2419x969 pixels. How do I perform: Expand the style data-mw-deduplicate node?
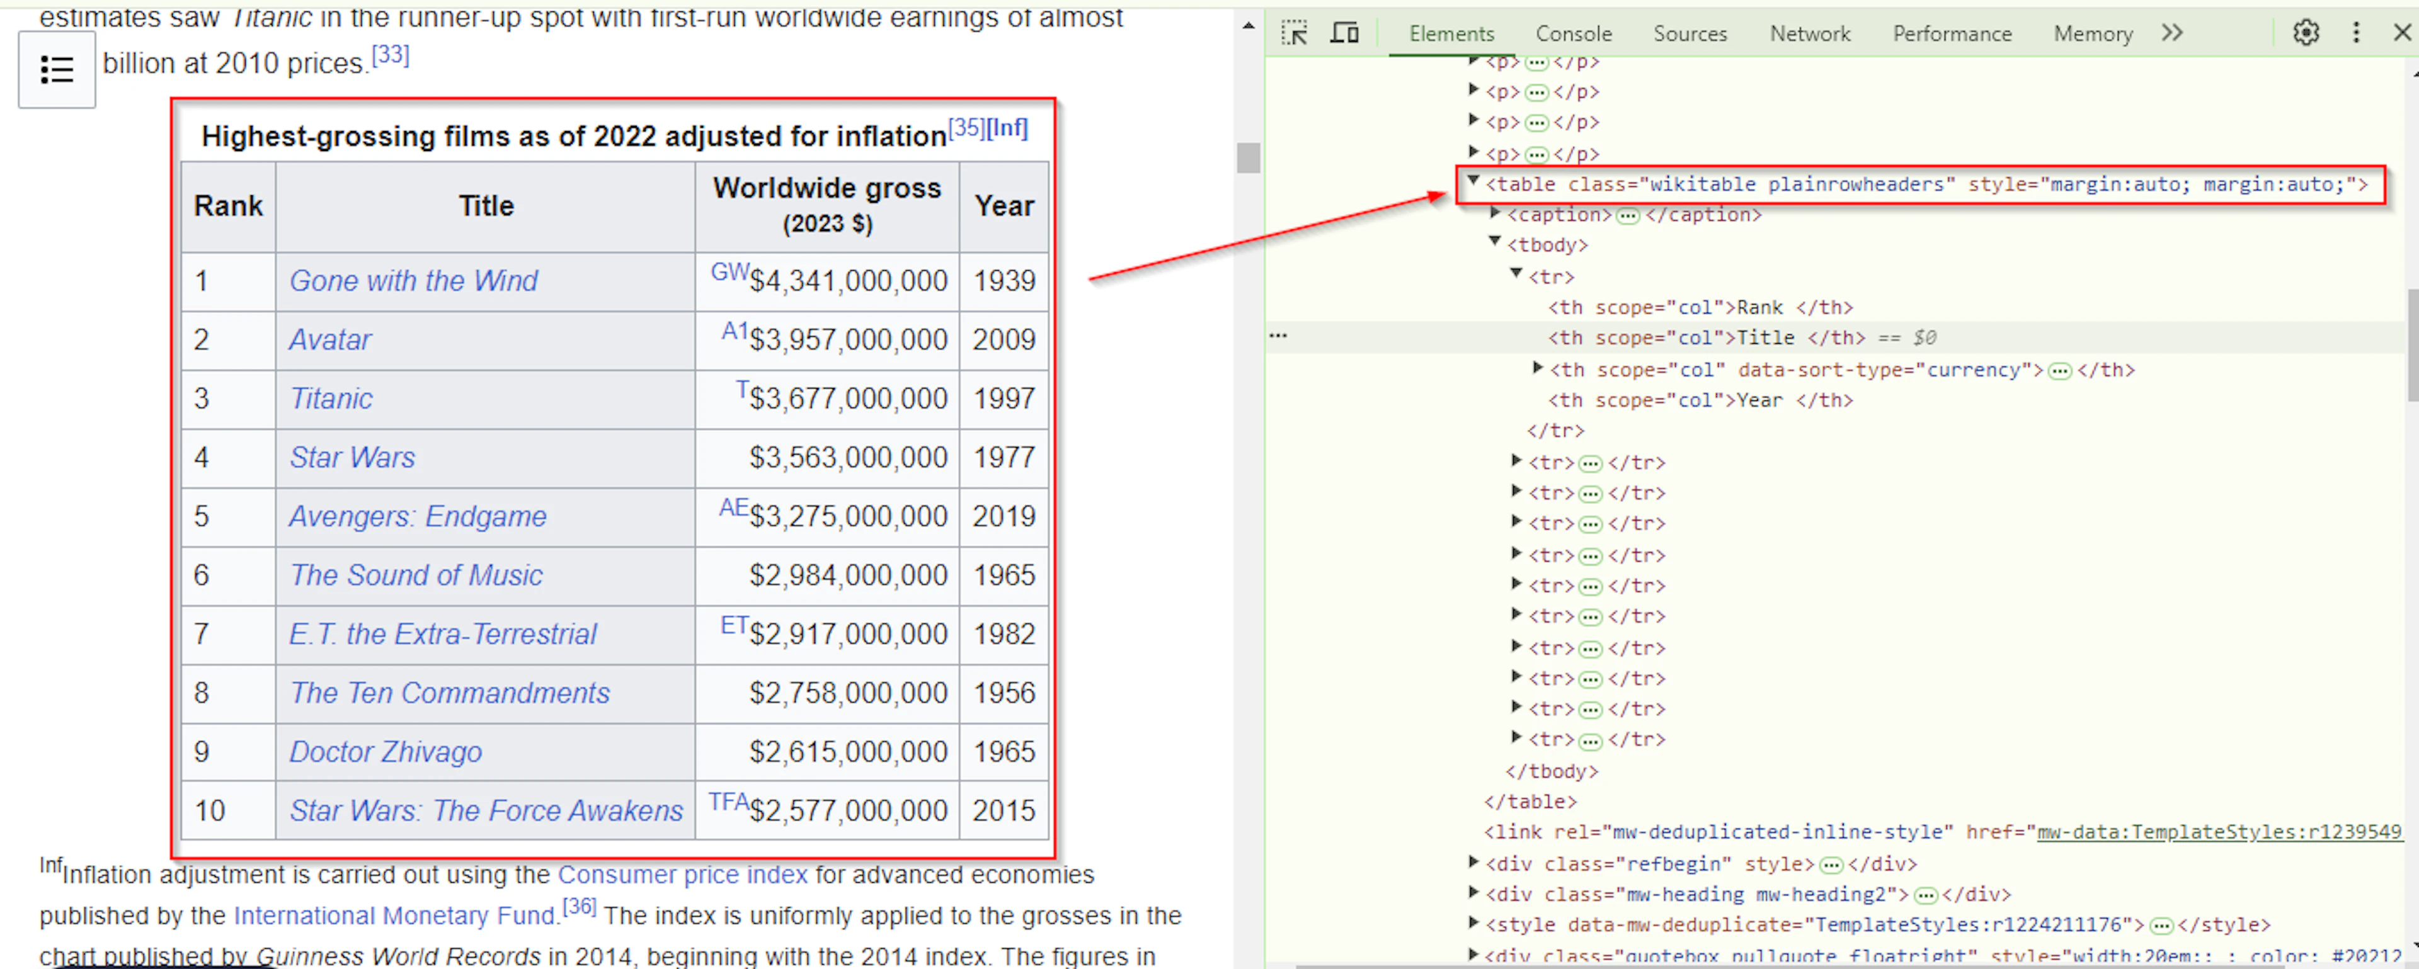(x=1473, y=922)
